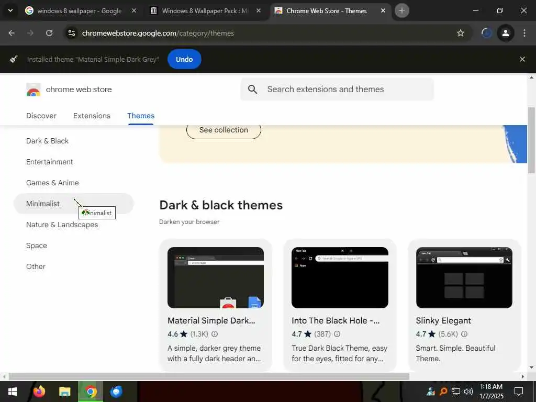Dismiss the installed theme notification bar

pyautogui.click(x=522, y=59)
